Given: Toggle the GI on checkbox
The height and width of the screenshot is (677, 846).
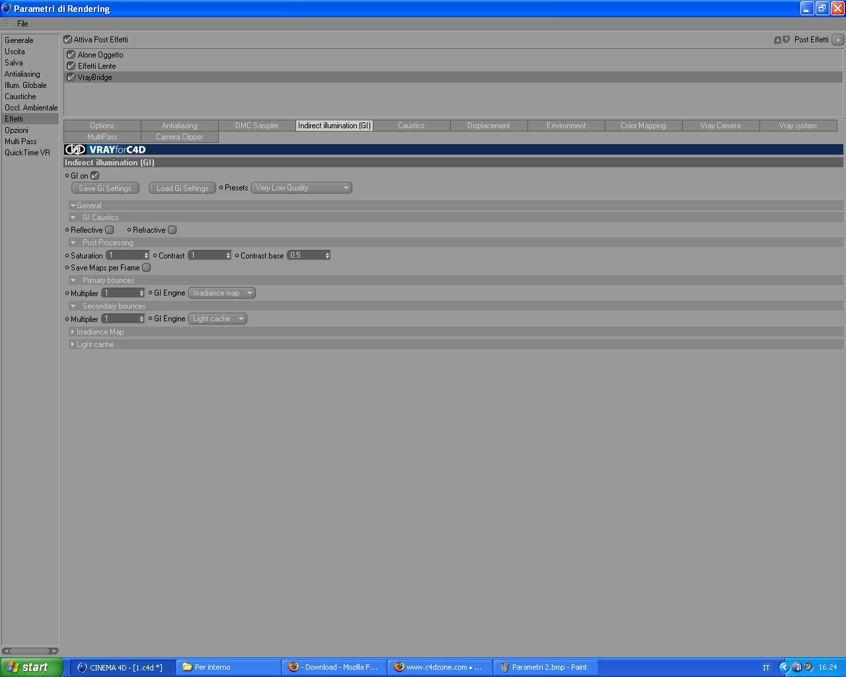Looking at the screenshot, I should pos(95,176).
